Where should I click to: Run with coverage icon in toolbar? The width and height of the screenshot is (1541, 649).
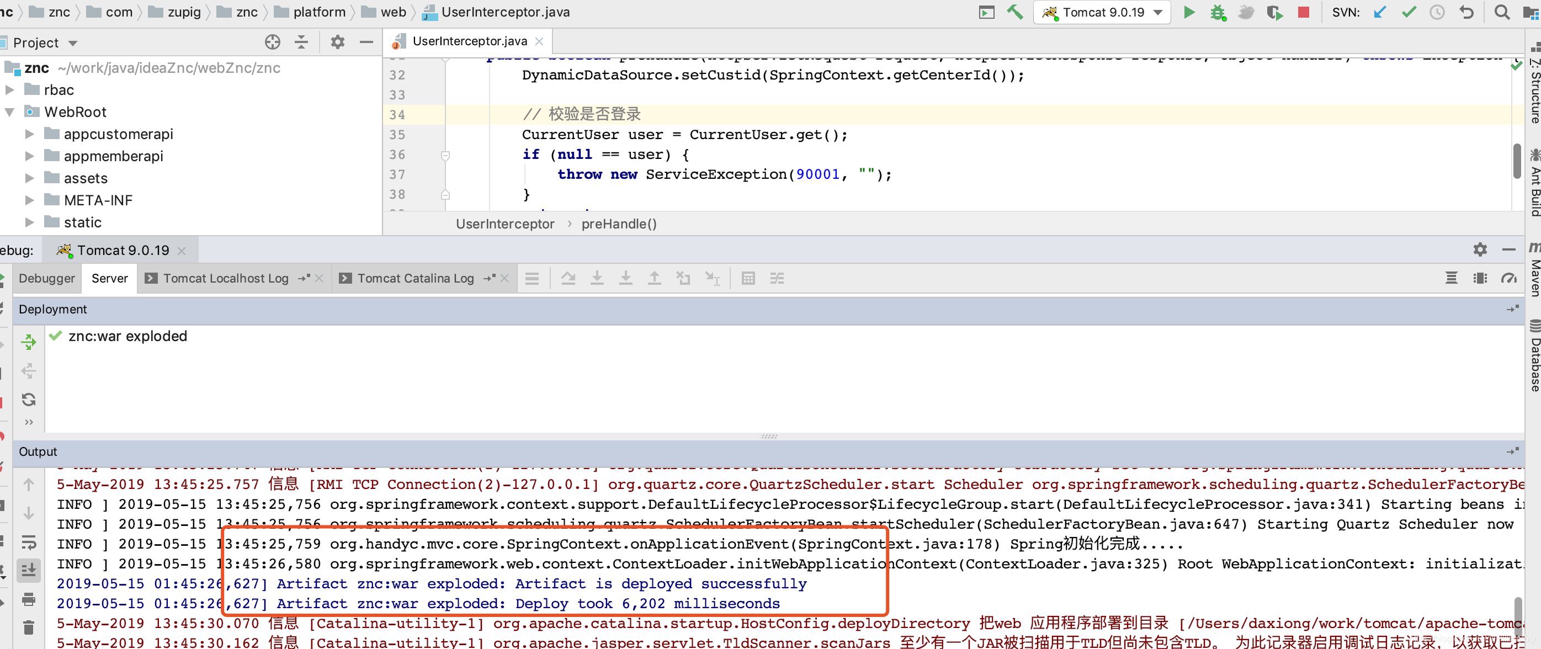click(x=1274, y=12)
